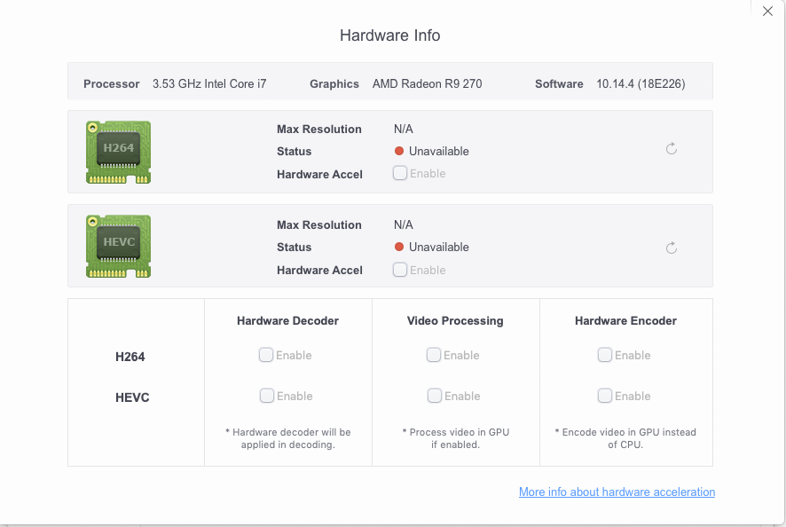
Task: Click 'N/A' max resolution in HEVC panel
Action: click(403, 224)
